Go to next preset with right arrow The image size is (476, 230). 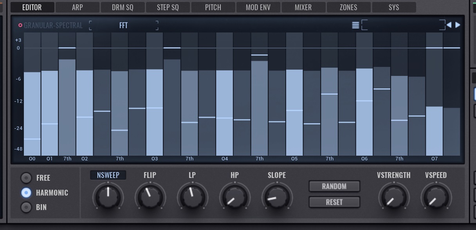[458, 25]
